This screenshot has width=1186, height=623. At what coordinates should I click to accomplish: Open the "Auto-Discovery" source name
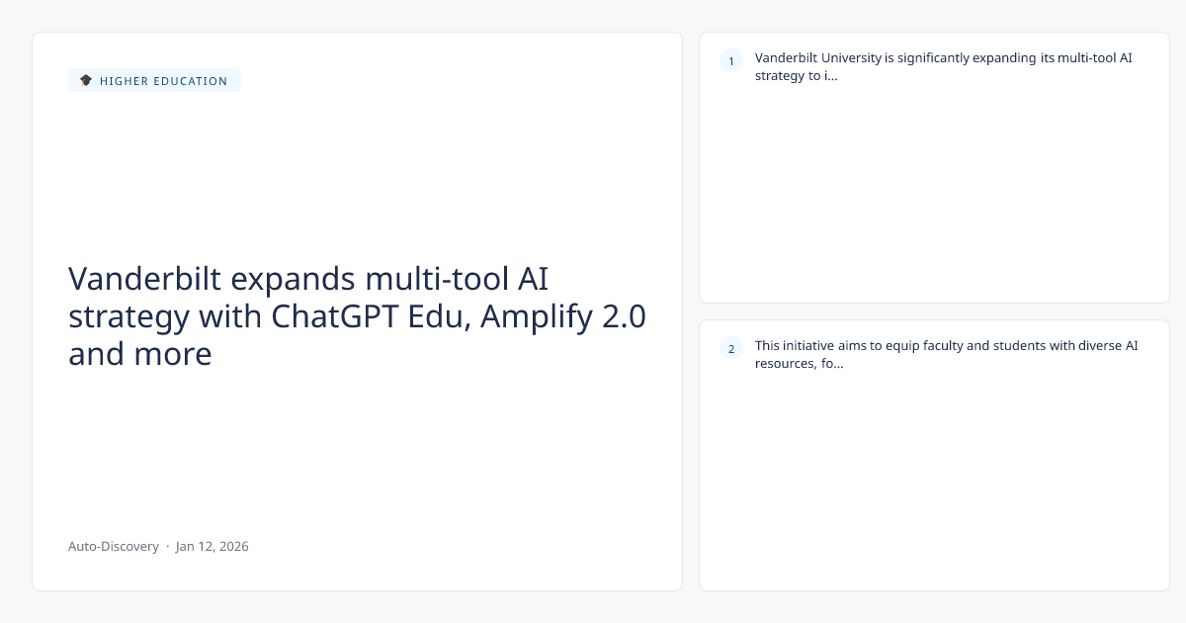113,546
